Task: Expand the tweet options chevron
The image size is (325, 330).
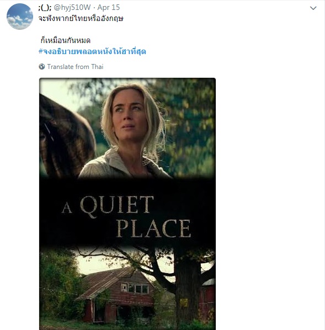Action: (313, 8)
